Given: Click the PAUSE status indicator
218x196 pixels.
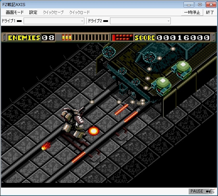Looking at the screenshot, I should pos(202,191).
